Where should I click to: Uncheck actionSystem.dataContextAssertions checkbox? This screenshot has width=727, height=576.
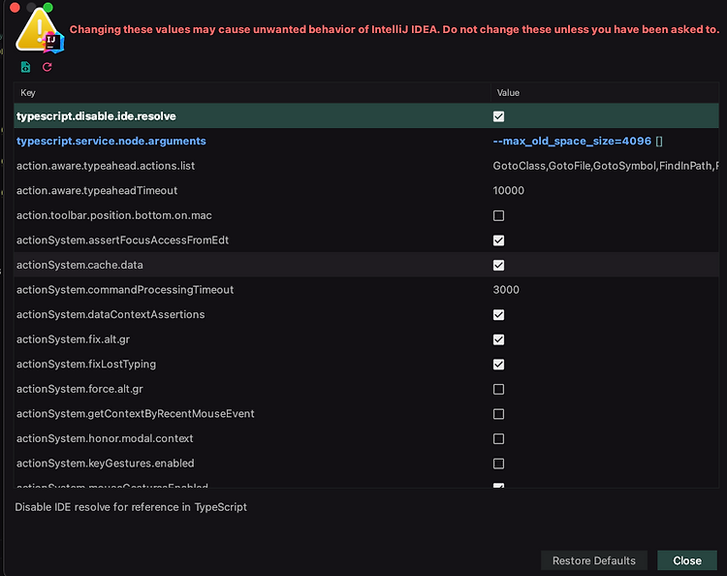point(498,315)
